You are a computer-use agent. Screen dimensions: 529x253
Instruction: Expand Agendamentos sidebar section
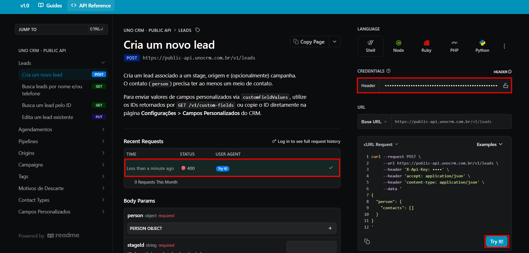click(103, 129)
